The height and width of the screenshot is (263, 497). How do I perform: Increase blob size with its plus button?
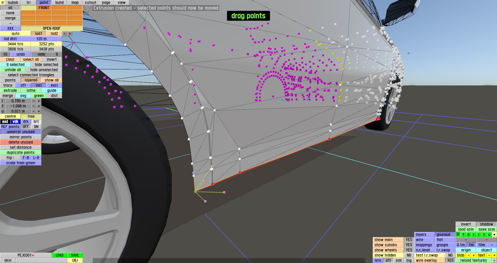tap(474, 255)
